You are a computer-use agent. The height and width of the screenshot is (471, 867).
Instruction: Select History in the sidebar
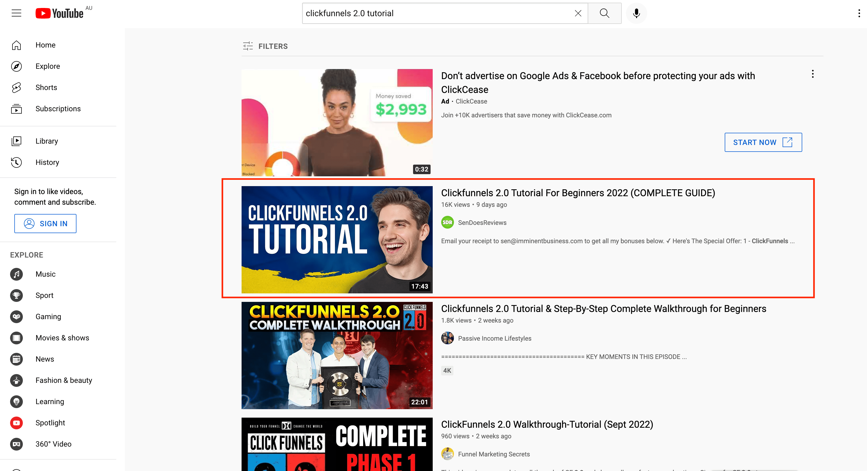[58, 162]
